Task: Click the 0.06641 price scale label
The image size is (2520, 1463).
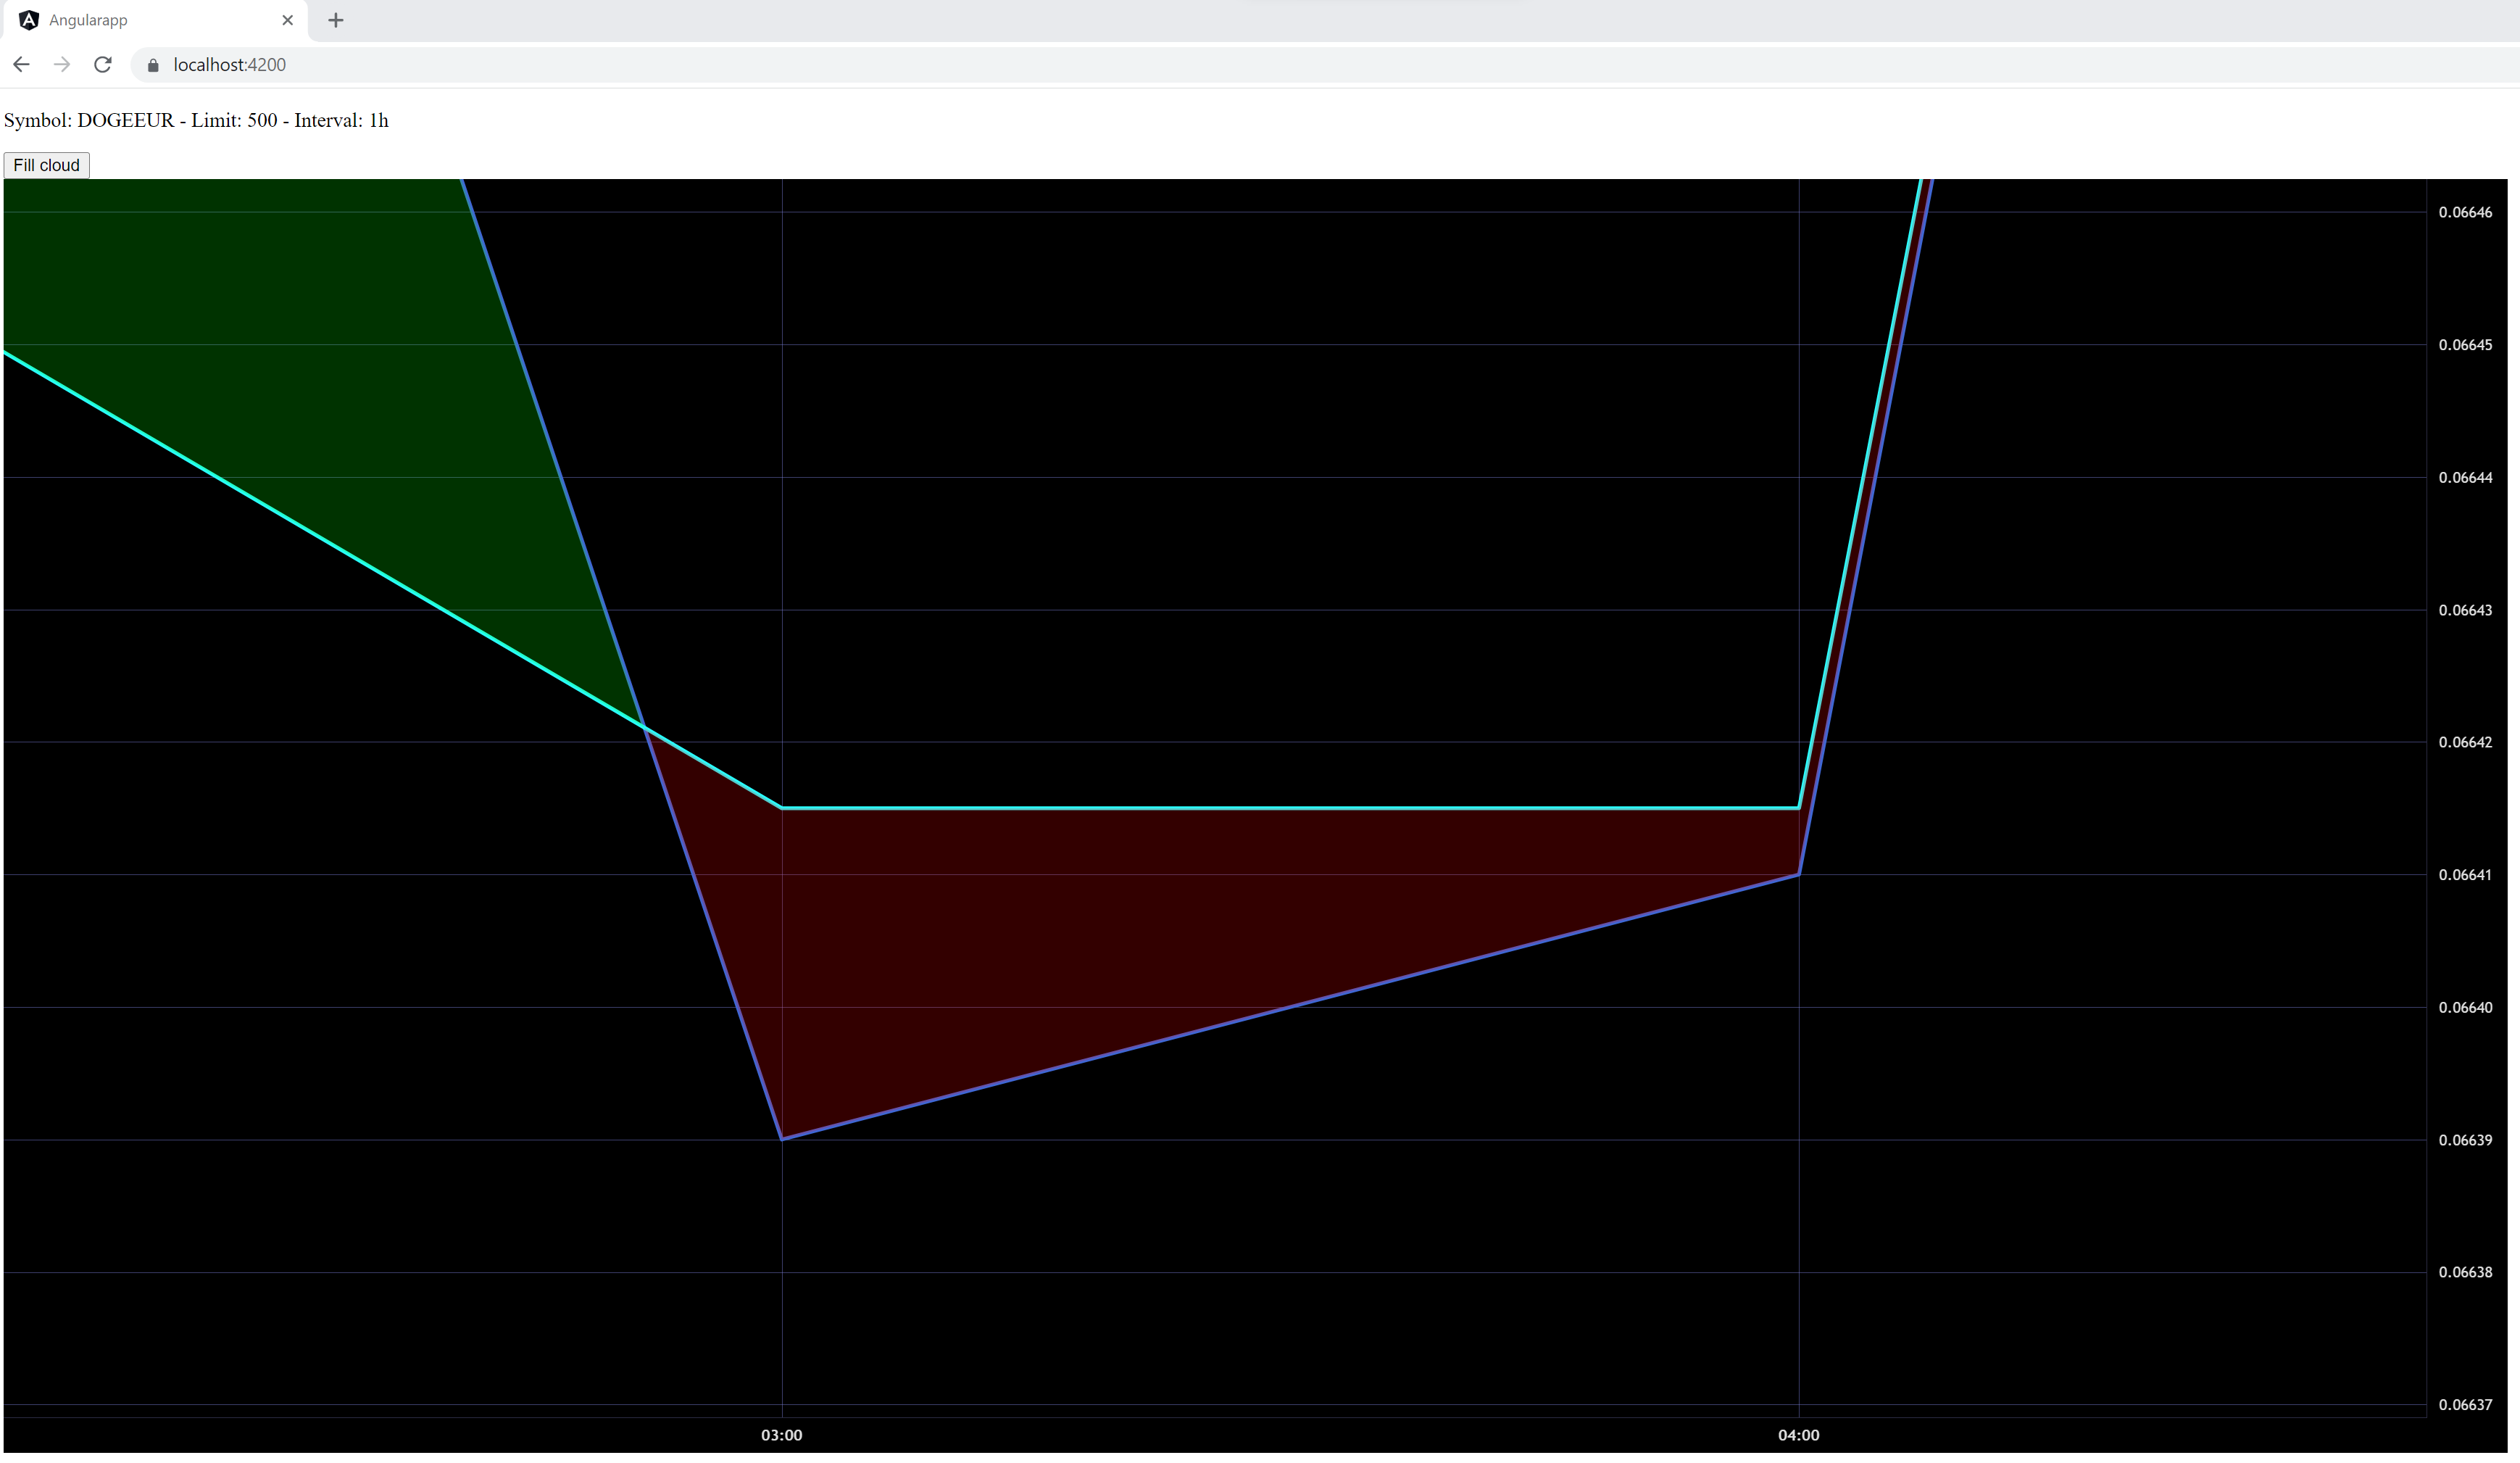Action: coord(2464,875)
